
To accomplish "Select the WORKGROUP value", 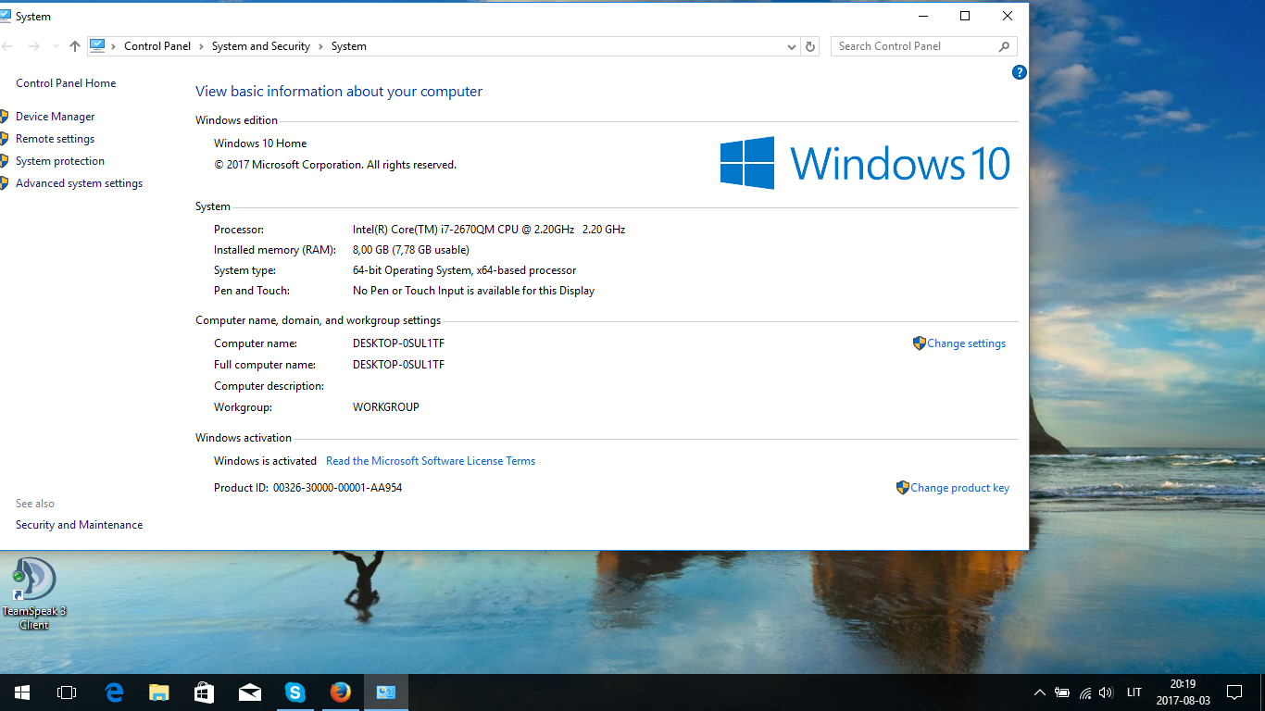I will [x=386, y=407].
